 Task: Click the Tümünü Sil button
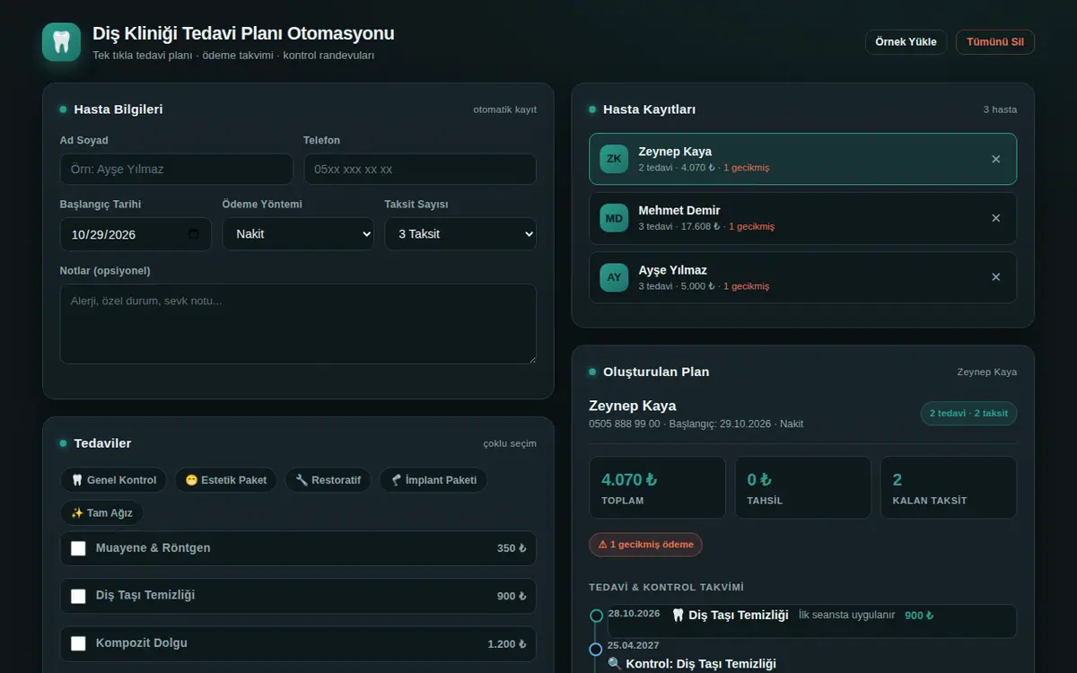[995, 42]
